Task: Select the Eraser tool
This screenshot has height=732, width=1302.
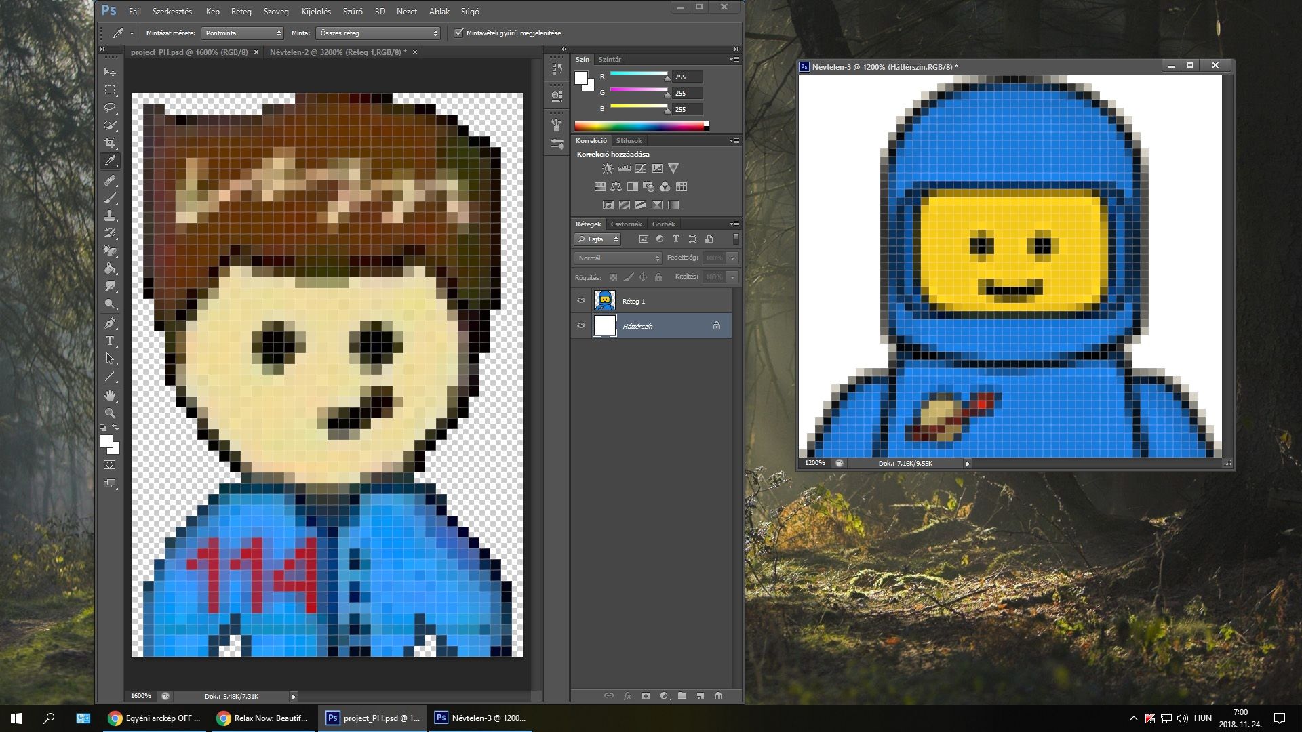Action: (x=110, y=251)
